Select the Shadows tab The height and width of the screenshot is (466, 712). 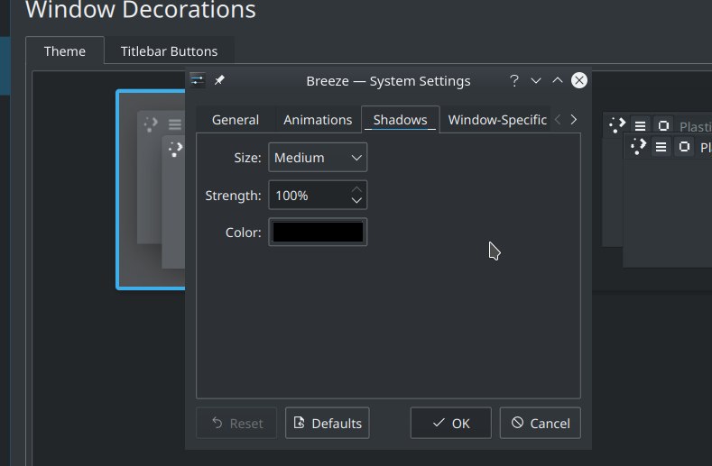point(400,120)
